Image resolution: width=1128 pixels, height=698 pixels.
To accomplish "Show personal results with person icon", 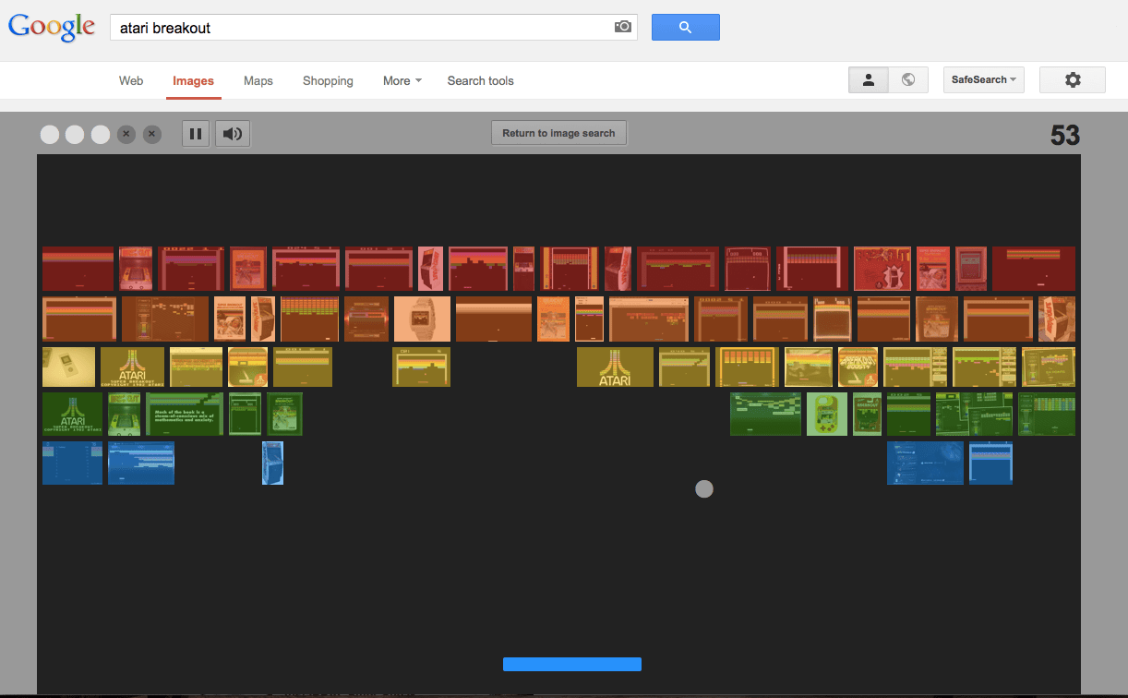I will [869, 80].
